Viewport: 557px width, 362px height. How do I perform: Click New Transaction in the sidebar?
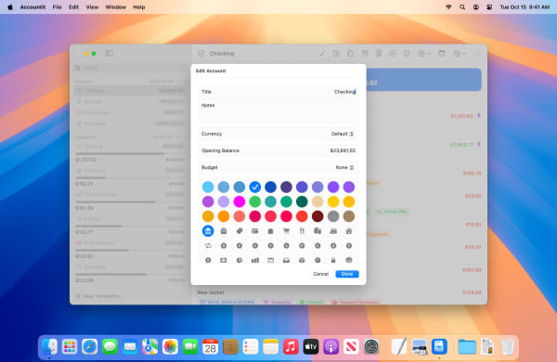tap(98, 296)
